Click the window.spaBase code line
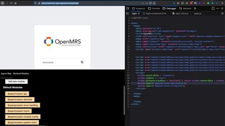Viewport: 225px width, 126px height. [x=152, y=78]
